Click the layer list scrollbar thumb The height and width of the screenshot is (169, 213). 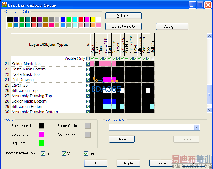tap(209, 95)
